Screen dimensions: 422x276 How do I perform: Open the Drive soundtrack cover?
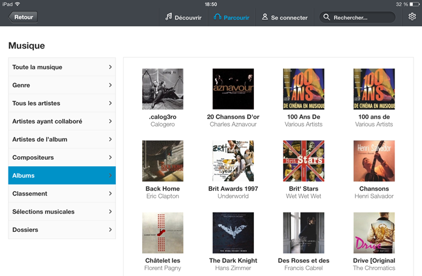[x=374, y=233]
